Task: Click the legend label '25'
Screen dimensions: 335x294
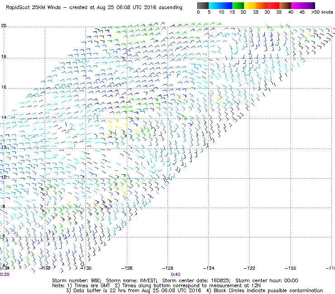Action: pyautogui.click(x=256, y=12)
